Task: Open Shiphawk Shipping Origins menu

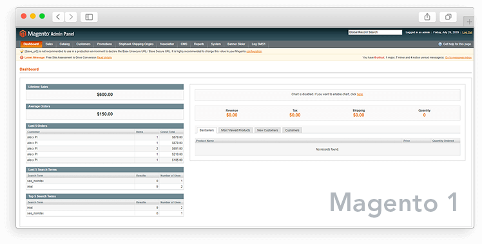Action: (136, 44)
